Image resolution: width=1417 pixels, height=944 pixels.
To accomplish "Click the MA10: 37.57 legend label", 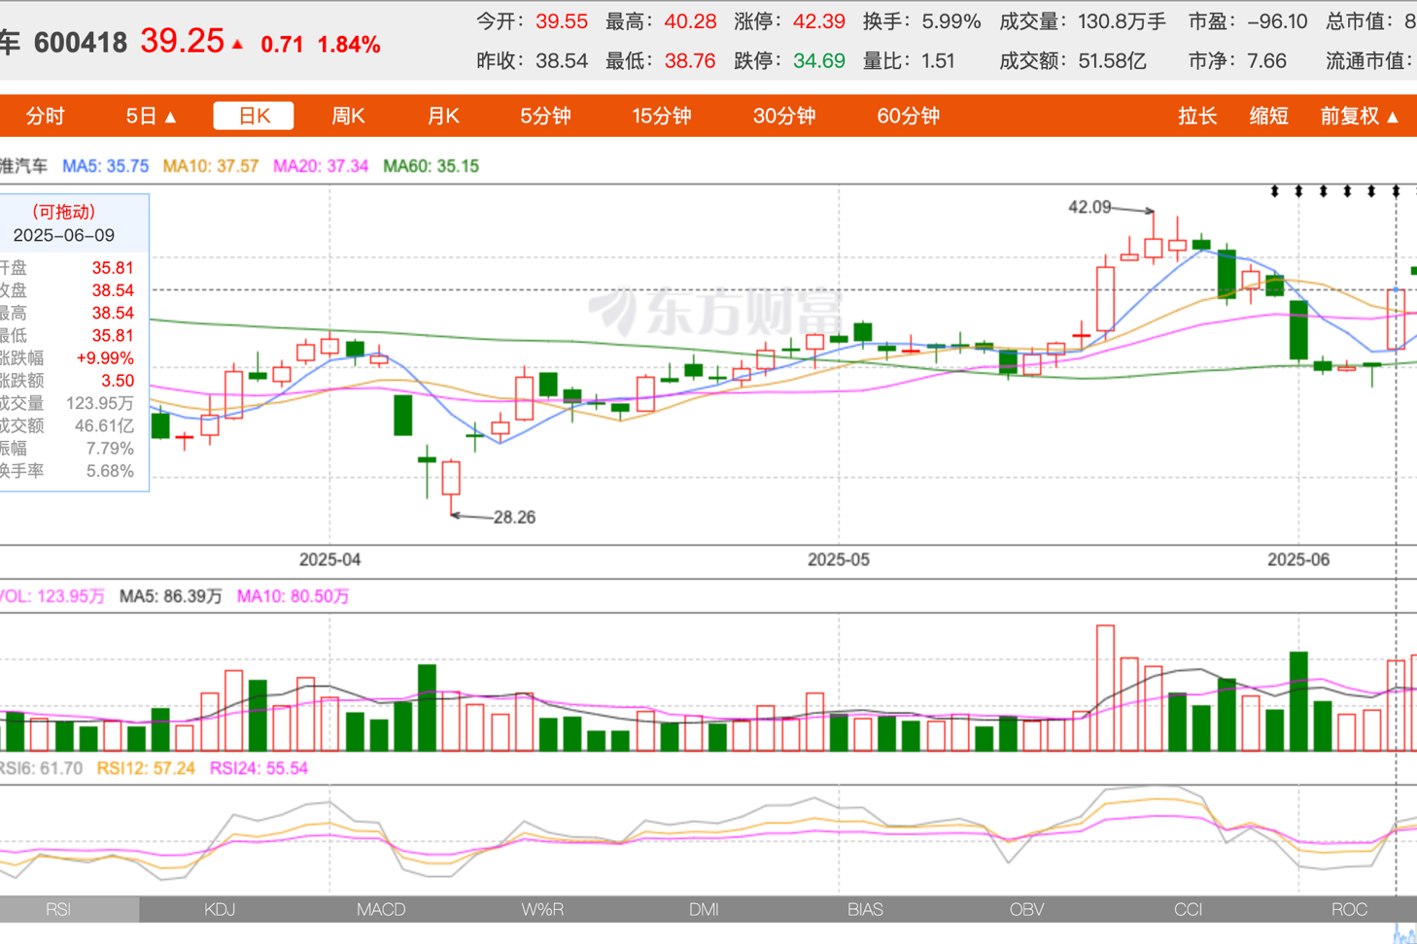I will click(x=211, y=166).
